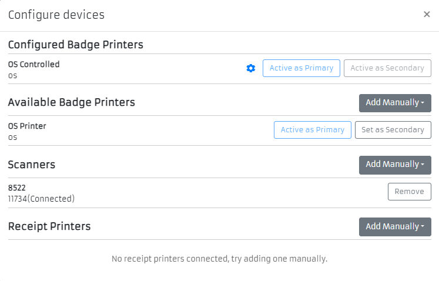439x281 pixels.
Task: Select scanner name 8522
Action: [17, 188]
